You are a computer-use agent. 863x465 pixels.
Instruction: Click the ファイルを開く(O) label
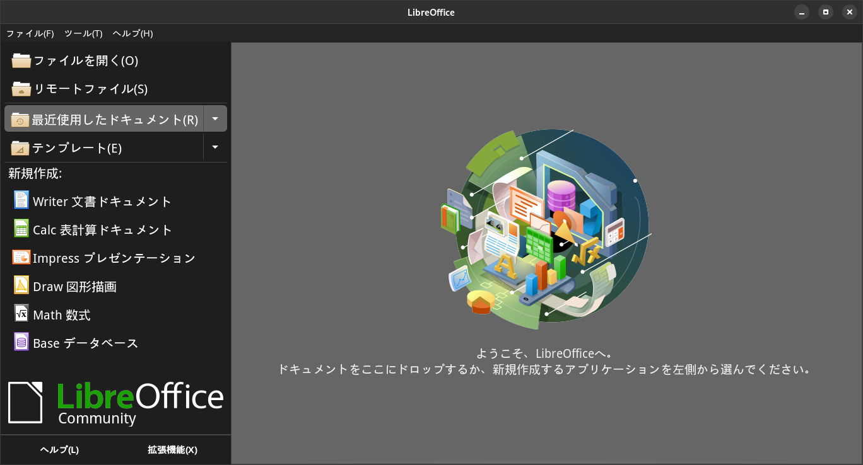(86, 60)
